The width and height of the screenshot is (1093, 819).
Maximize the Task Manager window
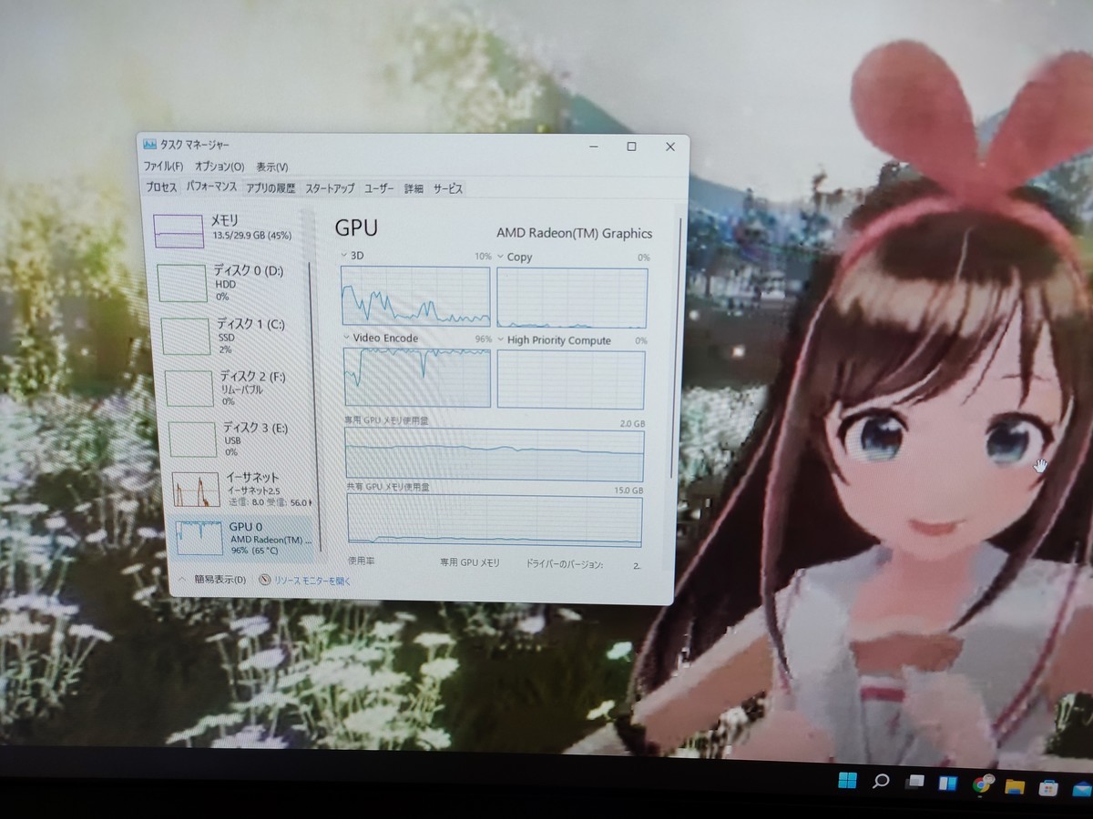631,147
